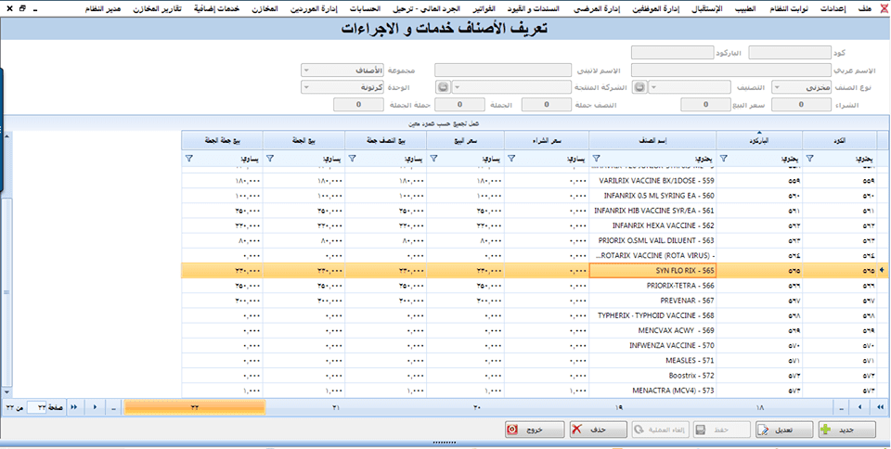Open the نوع الصنف dropdown
891x449 pixels.
click(776, 87)
